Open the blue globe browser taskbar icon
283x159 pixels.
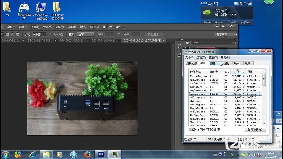[74, 155]
